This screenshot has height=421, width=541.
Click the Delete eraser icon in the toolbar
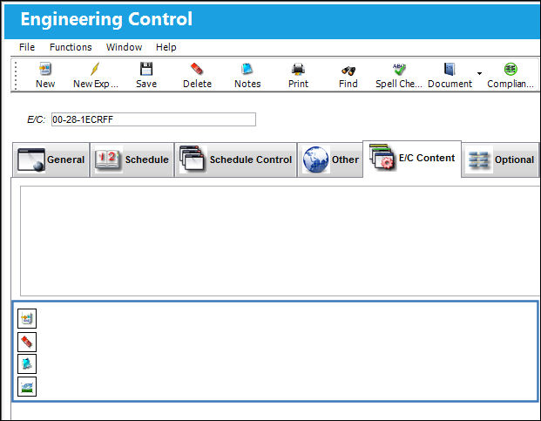(197, 69)
